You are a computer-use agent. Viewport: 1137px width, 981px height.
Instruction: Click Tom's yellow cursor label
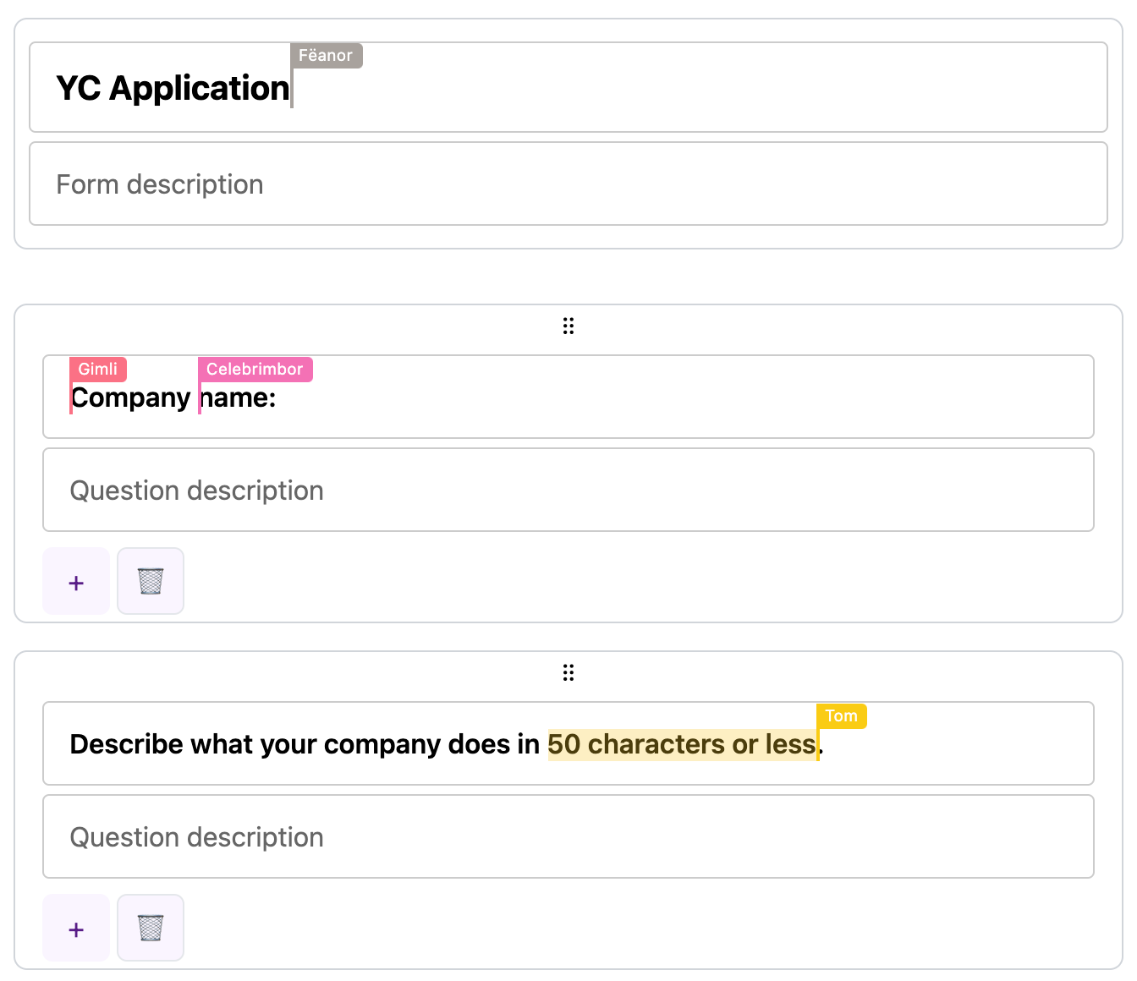(842, 716)
